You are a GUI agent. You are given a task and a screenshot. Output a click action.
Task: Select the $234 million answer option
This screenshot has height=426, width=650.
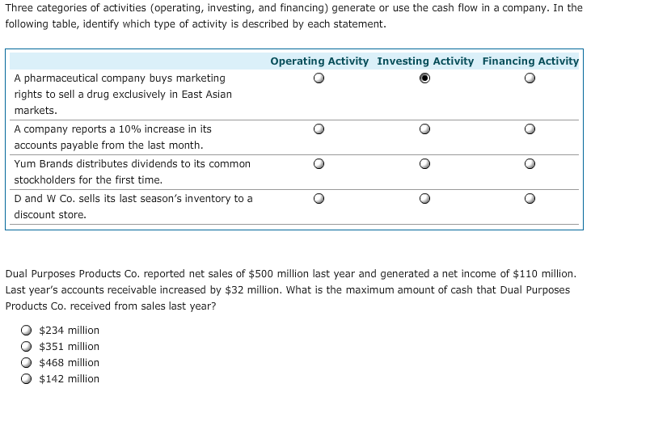(x=26, y=331)
